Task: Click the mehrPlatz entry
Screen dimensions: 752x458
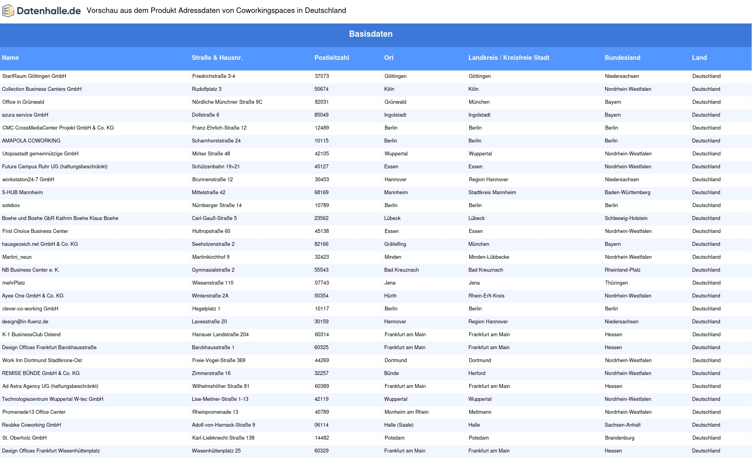Action: point(14,283)
